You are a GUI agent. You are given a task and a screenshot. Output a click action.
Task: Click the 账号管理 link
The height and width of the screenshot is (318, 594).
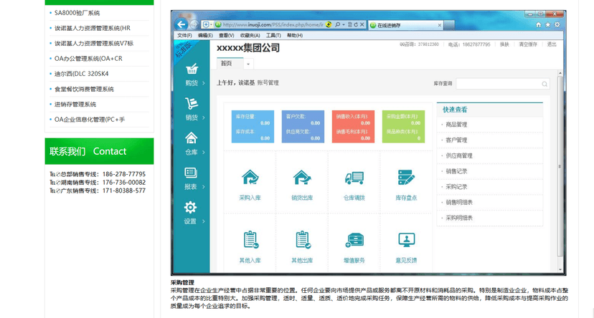click(x=268, y=83)
